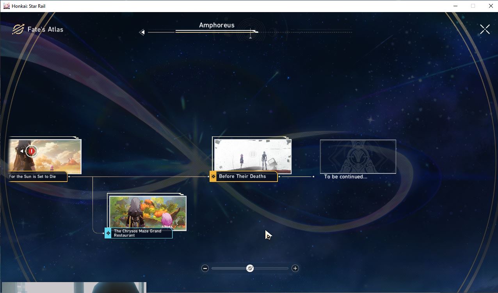This screenshot has height=293, width=498.
Task: Click the orange sun icon beside Before Their Deaths
Action: pos(213,177)
